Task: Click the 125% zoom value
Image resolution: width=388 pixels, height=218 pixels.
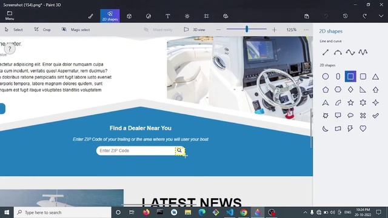Action: [291, 30]
